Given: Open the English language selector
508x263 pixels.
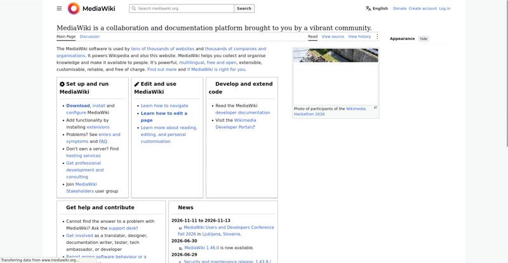Looking at the screenshot, I should point(377,8).
